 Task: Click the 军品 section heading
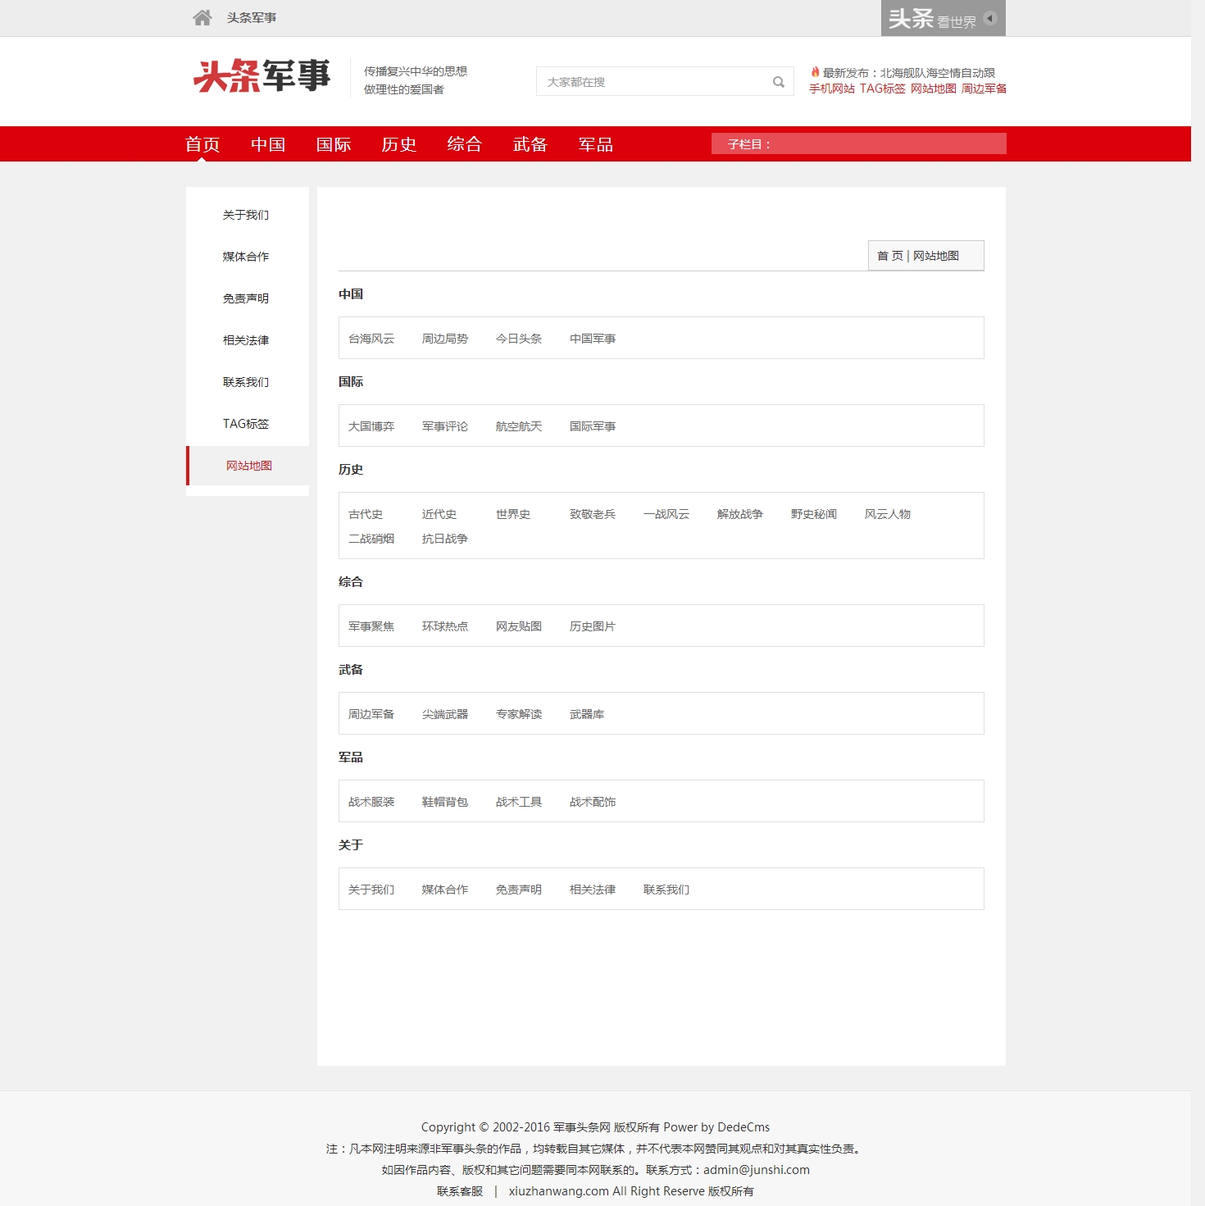351,757
